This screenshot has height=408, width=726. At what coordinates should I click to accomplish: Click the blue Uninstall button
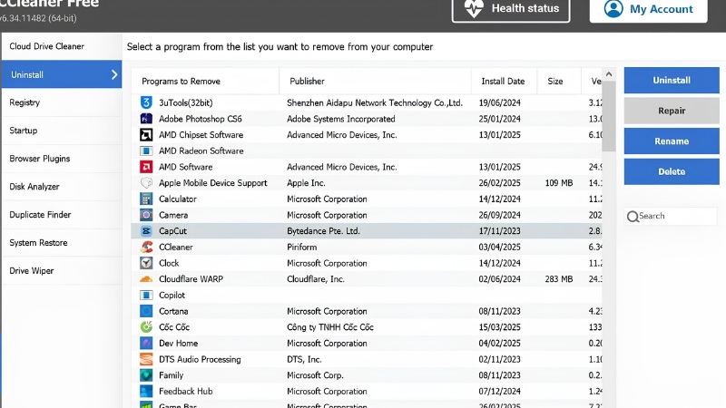[672, 80]
